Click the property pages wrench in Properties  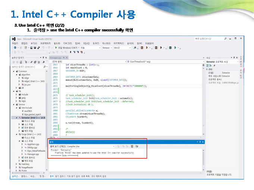tap(214, 66)
